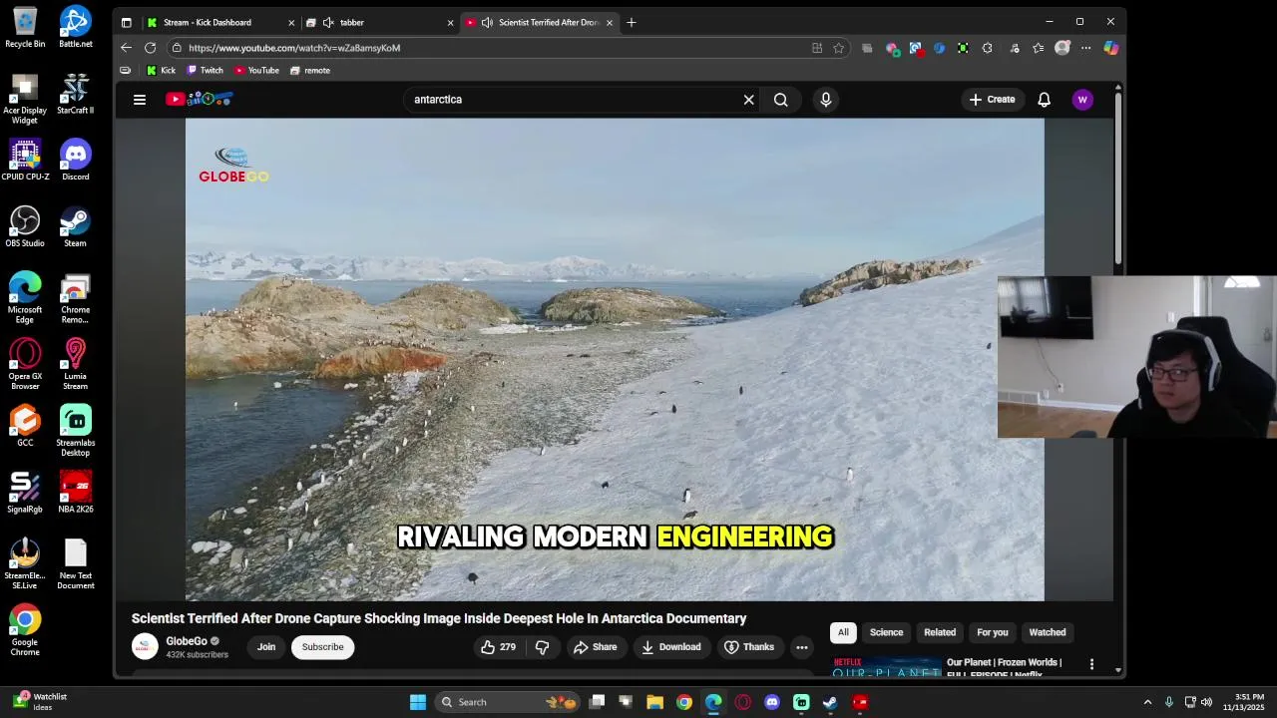Subscribe to the GlobeGo channel

[x=322, y=647]
